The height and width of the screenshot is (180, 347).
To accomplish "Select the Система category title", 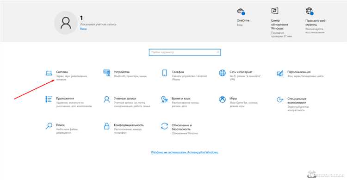I will click(62, 72).
